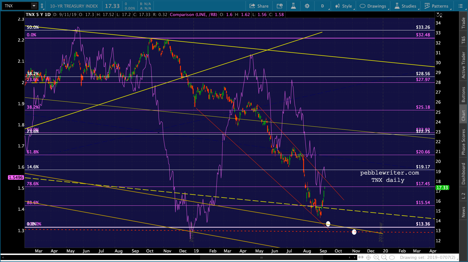Image resolution: width=468 pixels, height=262 pixels.
Task: Click the double-arrow expand time axis icon
Action: pyautogui.click(x=361, y=257)
